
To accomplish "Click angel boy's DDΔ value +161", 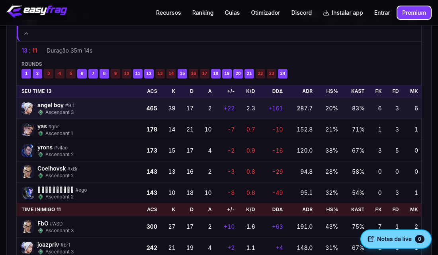I will tap(276, 108).
